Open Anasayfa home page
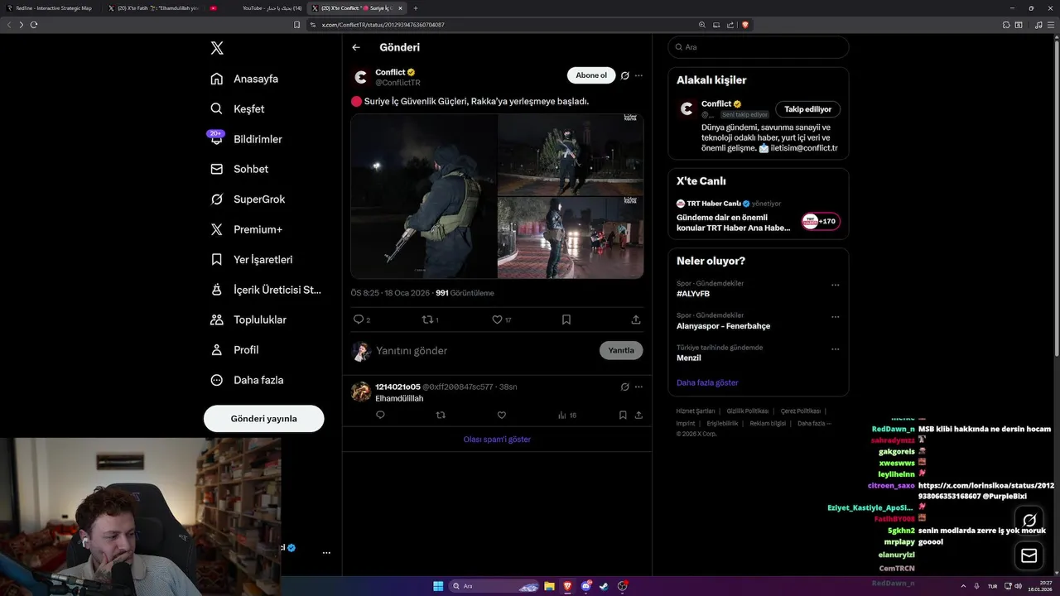The height and width of the screenshot is (596, 1060). [244, 79]
